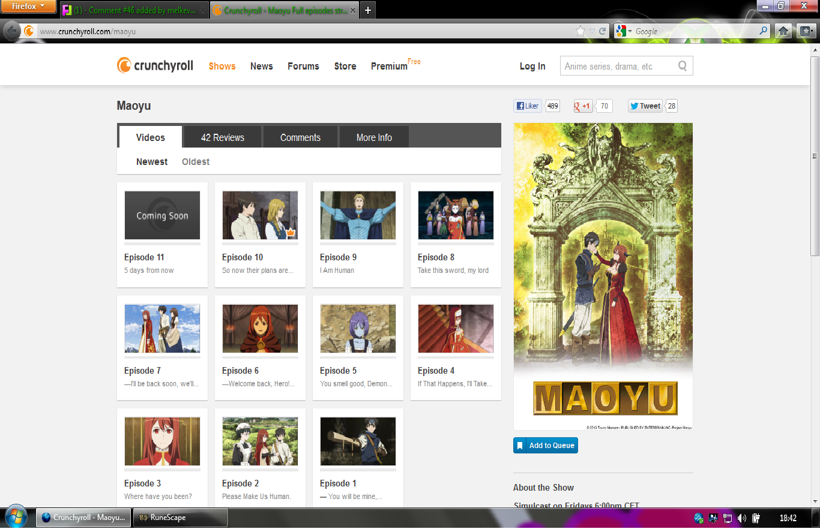Image resolution: width=820 pixels, height=529 pixels.
Task: Open the Store navigation link
Action: pyautogui.click(x=345, y=66)
